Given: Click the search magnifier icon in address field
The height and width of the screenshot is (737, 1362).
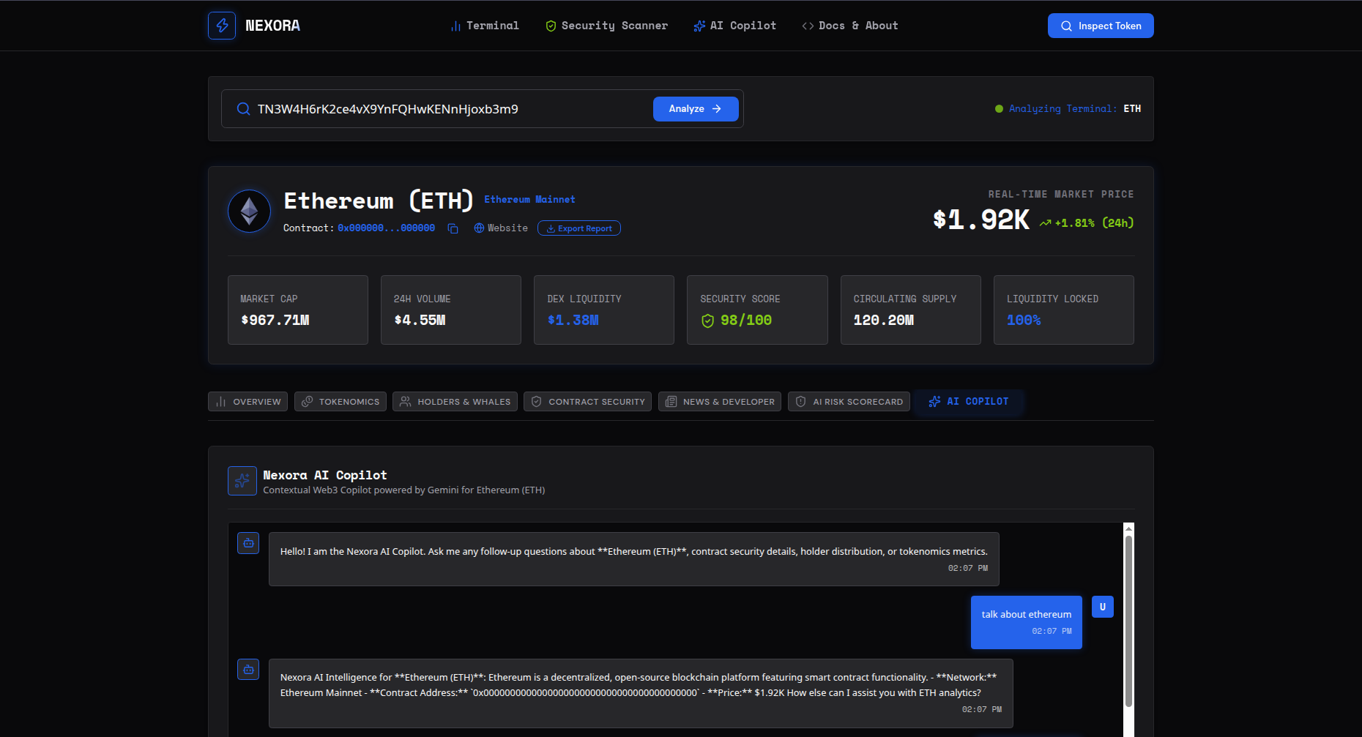Looking at the screenshot, I should [243, 109].
